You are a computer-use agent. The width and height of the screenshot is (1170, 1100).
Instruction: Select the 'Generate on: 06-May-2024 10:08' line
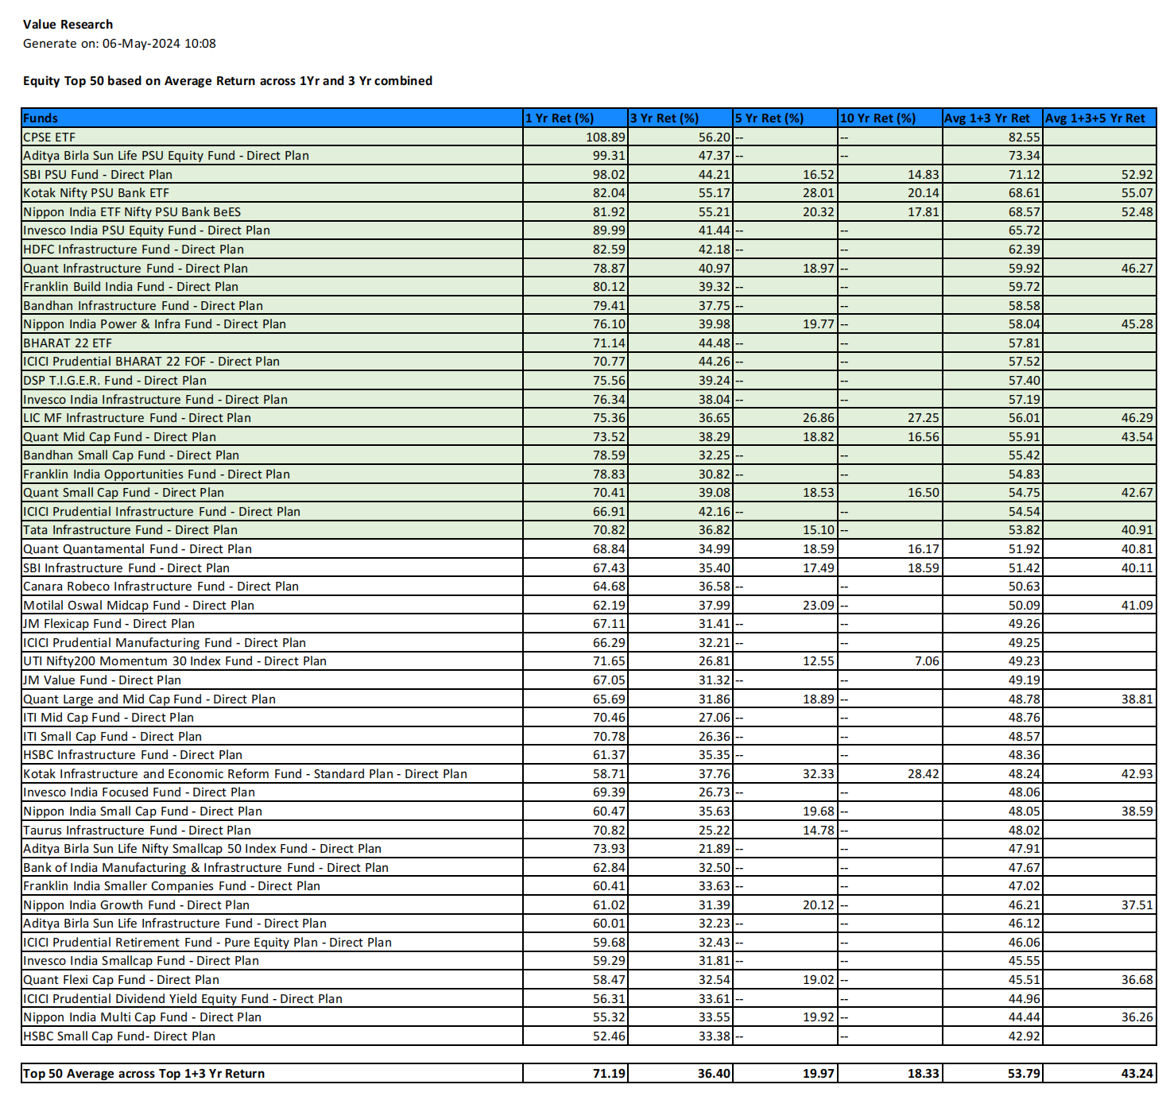point(119,44)
